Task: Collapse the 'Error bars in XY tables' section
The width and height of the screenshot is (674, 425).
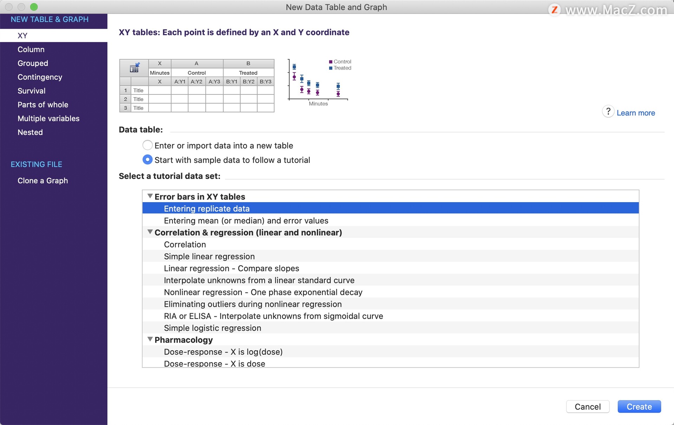Action: 150,196
